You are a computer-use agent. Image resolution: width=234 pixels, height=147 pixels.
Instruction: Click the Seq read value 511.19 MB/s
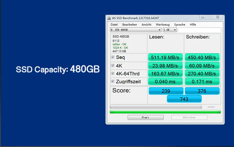(165, 58)
